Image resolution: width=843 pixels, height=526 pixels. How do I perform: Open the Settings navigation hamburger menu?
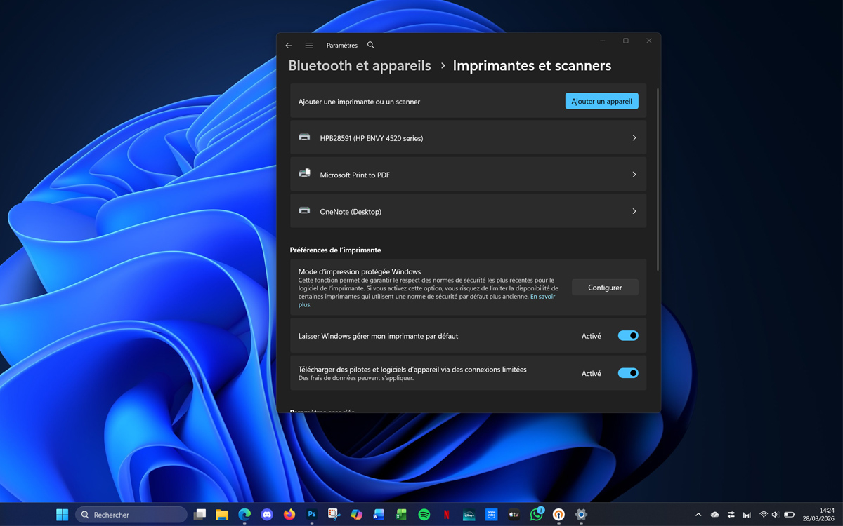tap(309, 45)
